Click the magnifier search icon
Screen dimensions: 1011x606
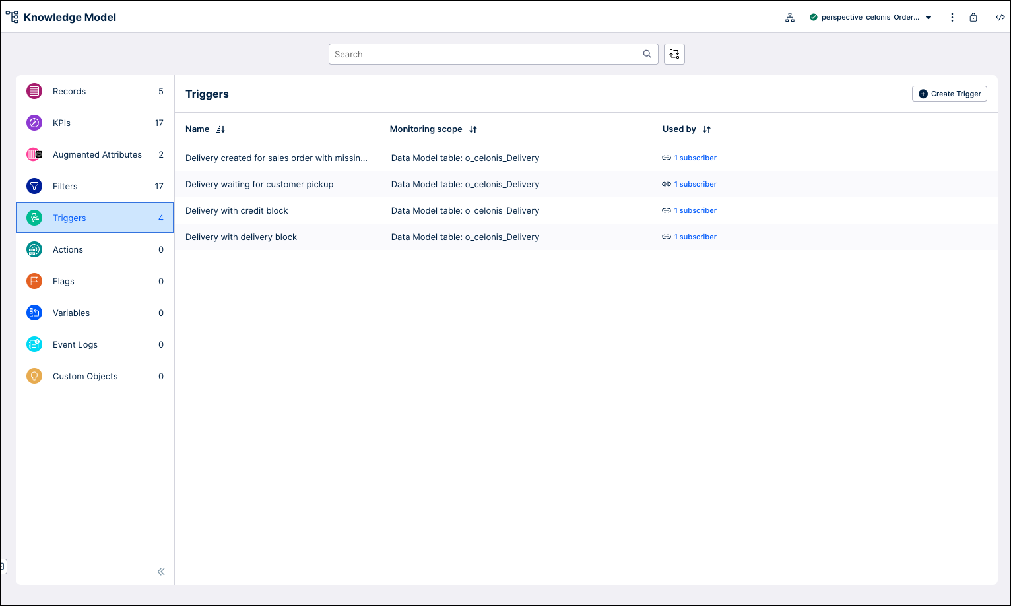coord(647,54)
